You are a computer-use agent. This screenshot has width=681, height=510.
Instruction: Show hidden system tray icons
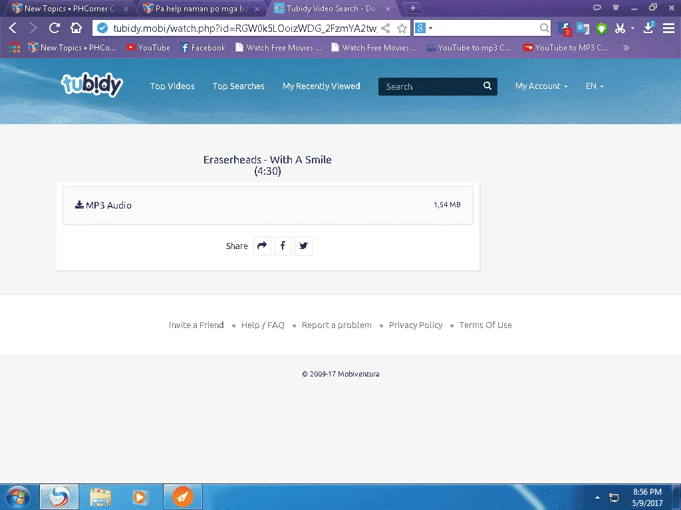point(597,497)
